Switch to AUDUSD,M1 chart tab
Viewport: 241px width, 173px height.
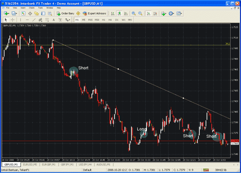pyautogui.click(x=103, y=165)
